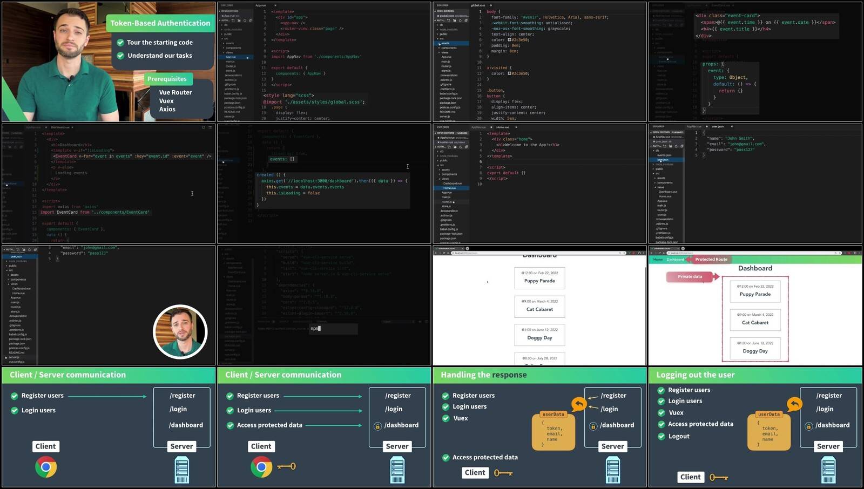
Task: Click lock icon beside /dashboard in Handling the response
Action: [x=593, y=426]
